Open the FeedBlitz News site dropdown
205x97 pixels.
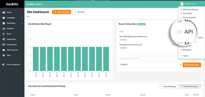[x=35, y=4]
